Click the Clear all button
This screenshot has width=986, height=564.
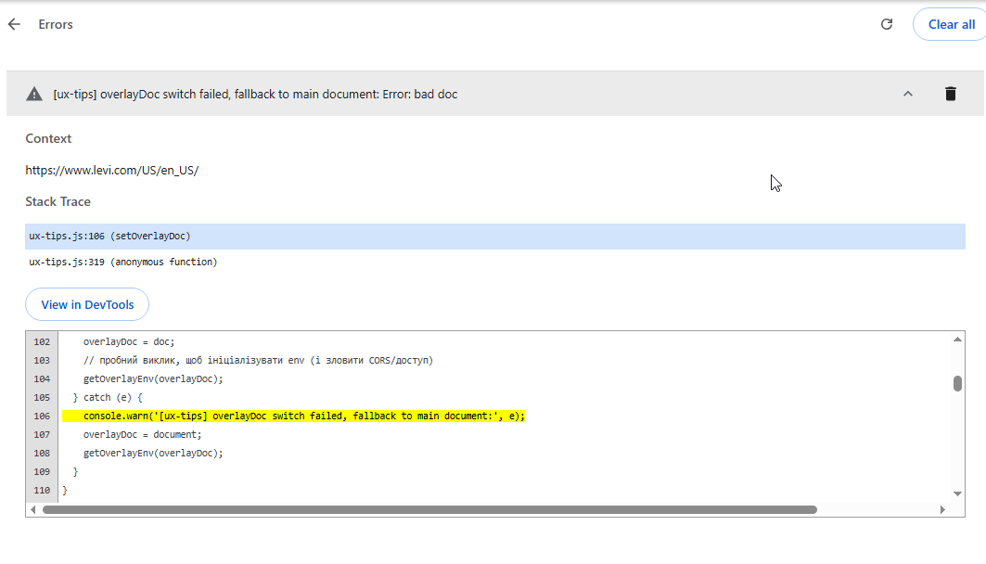coord(951,24)
